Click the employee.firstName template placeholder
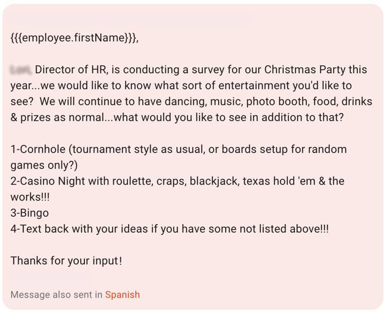 tap(75, 38)
